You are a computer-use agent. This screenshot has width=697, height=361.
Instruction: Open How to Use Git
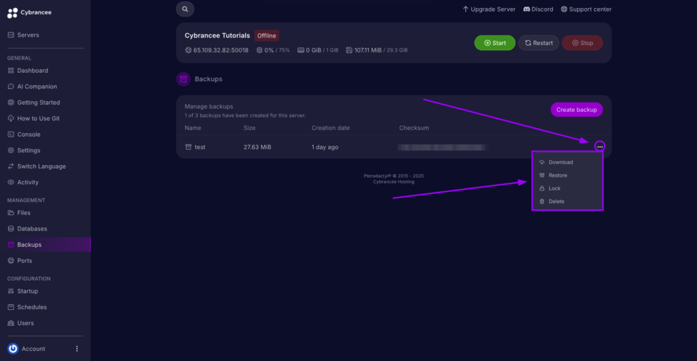coord(33,118)
